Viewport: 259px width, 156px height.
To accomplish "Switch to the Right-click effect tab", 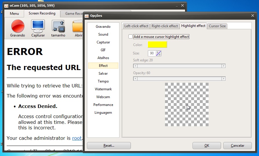I will 165,26.
